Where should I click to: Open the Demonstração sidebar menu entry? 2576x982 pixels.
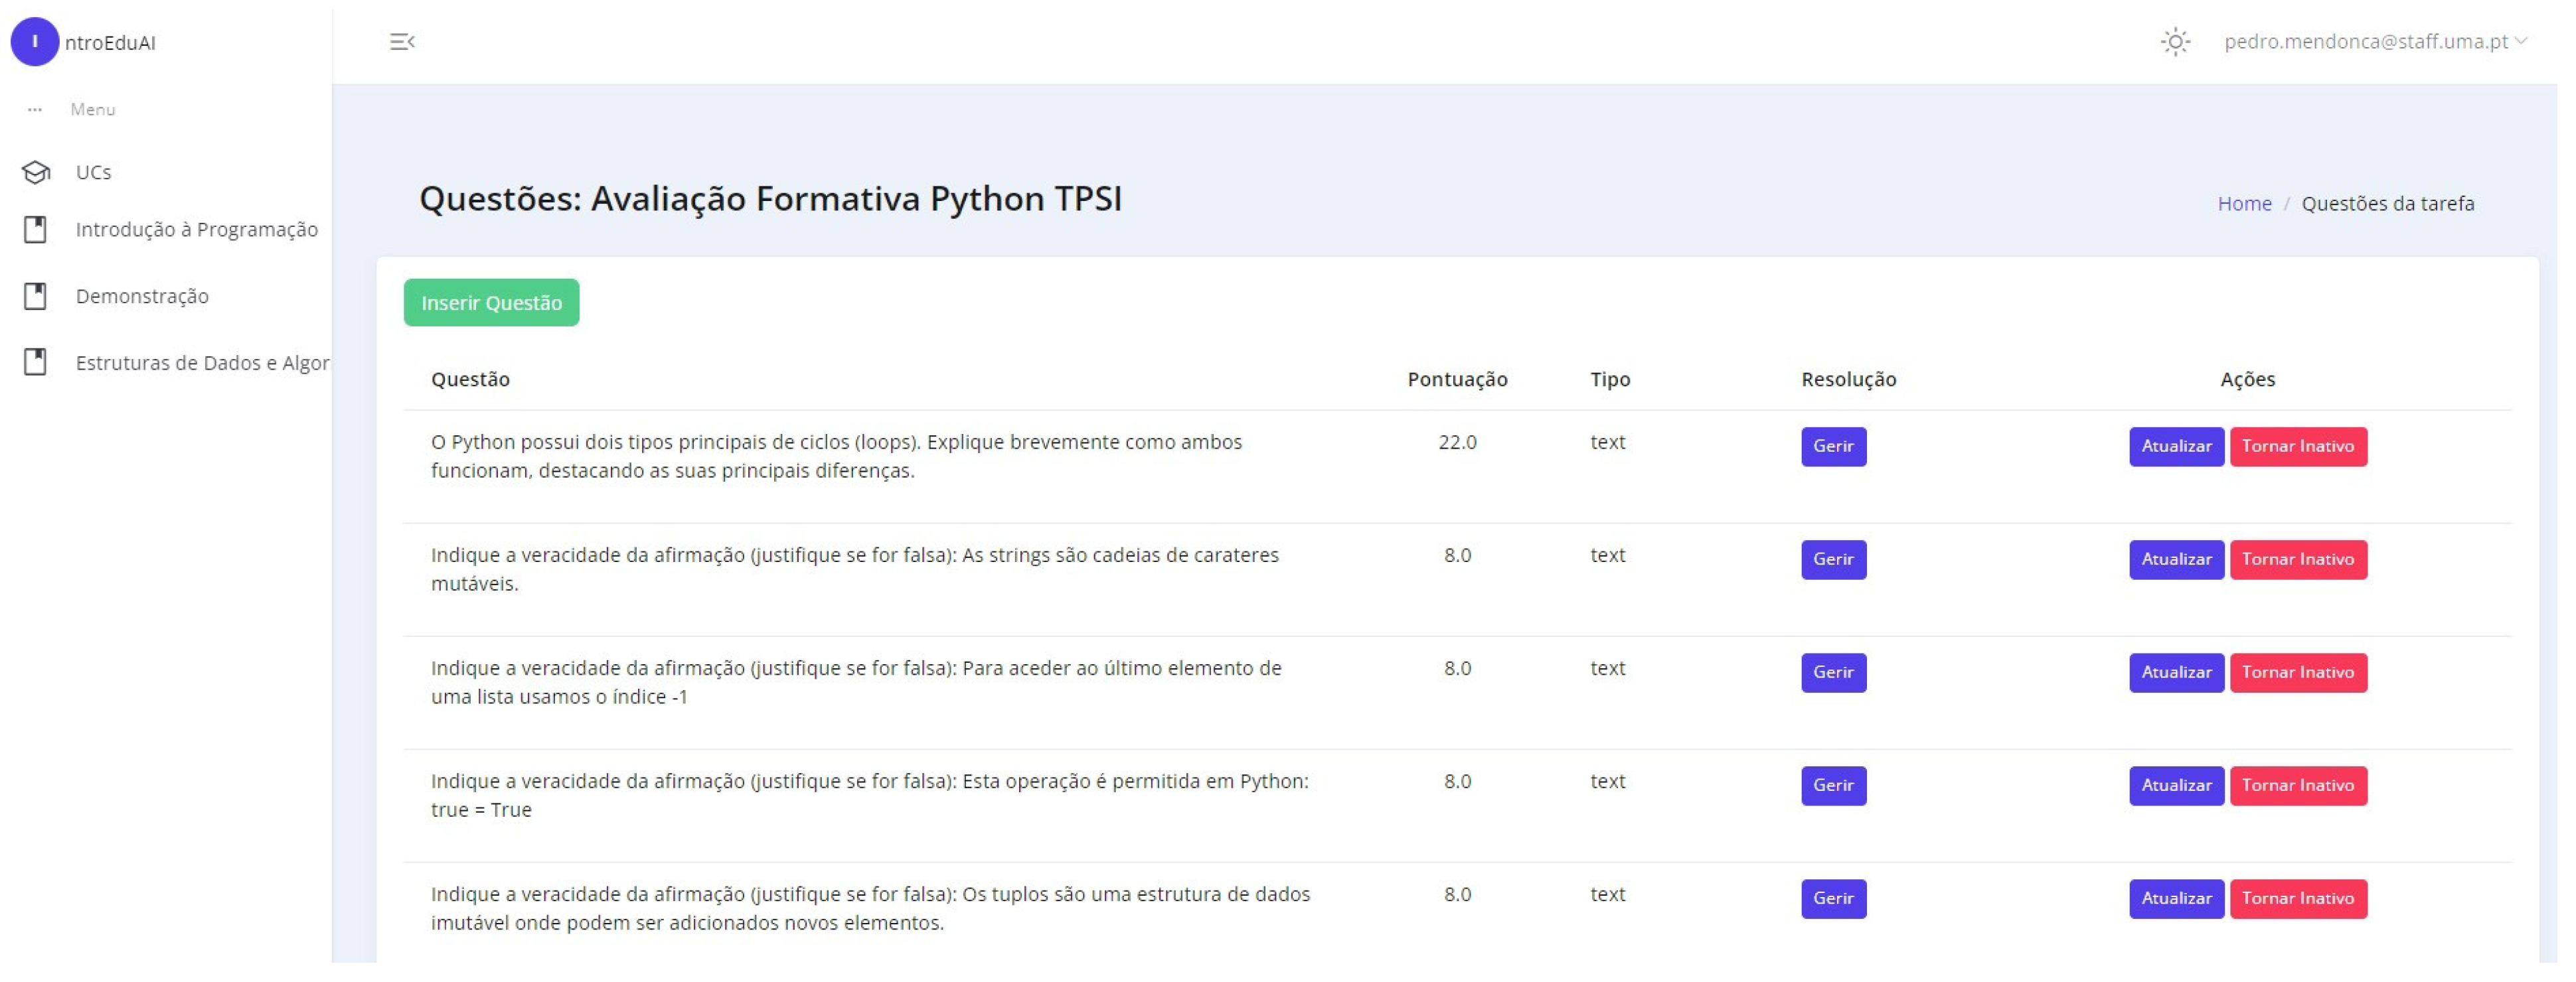(x=142, y=297)
